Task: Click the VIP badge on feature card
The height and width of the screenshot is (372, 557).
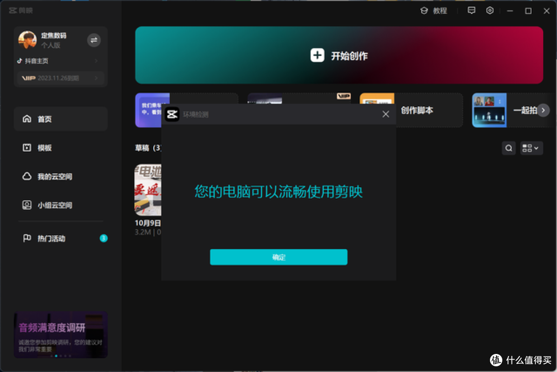Action: tap(343, 96)
